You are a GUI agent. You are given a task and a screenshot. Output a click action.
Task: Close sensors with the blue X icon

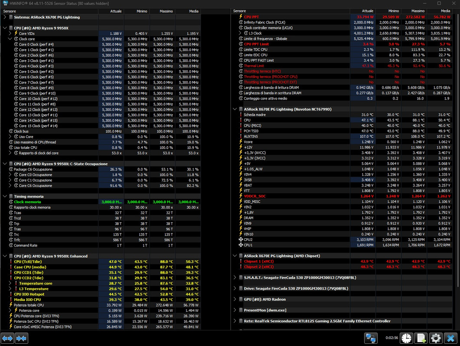450,338
